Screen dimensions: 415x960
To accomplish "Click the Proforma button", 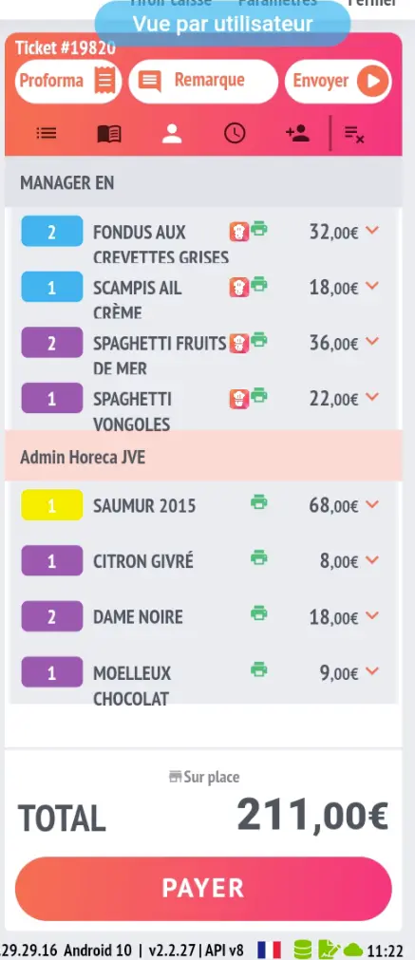I will [68, 81].
